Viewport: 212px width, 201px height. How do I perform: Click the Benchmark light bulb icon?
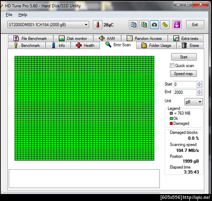click(x=16, y=45)
